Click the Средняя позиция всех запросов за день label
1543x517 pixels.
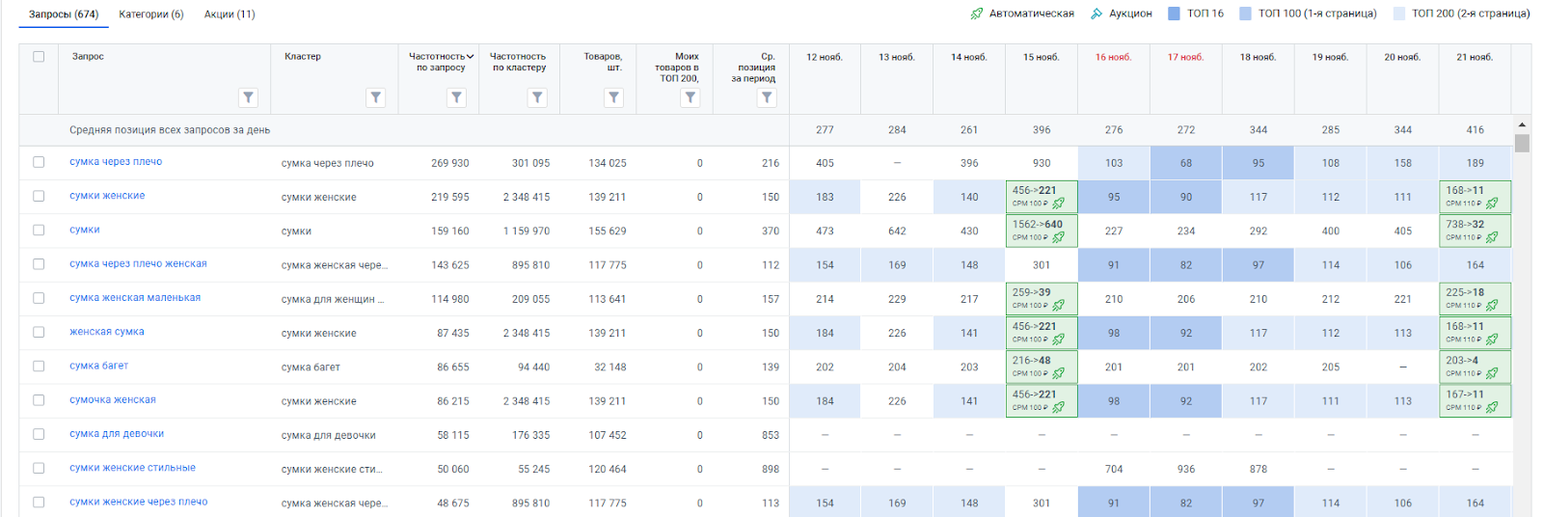click(x=170, y=129)
